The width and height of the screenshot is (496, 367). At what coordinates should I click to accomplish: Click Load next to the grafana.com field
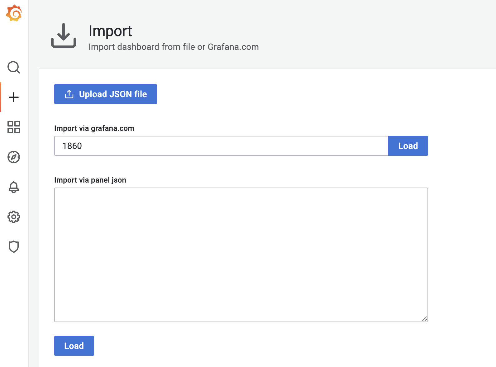click(408, 146)
